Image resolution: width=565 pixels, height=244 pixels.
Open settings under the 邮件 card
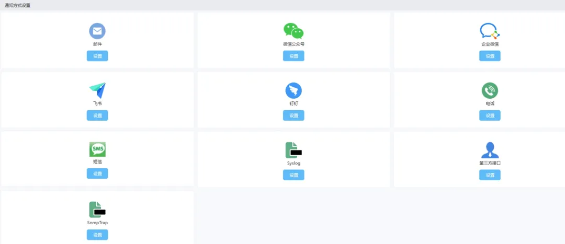coord(97,56)
